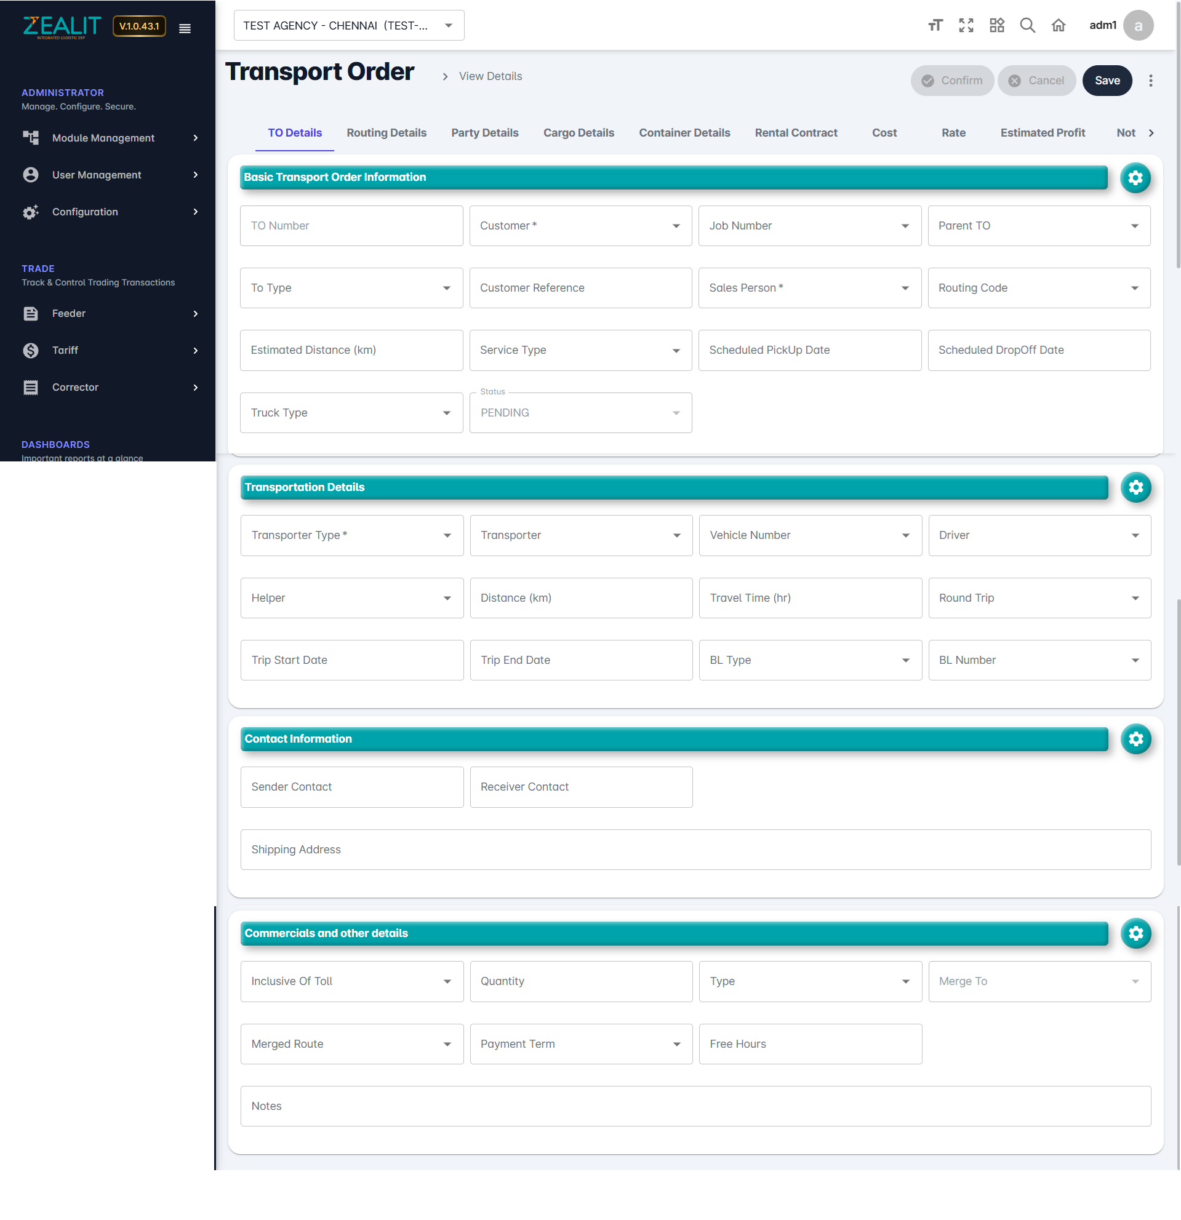This screenshot has width=1181, height=1220.
Task: Open the agency selector TEST AGENCY - CHENNAI
Action: pos(348,25)
